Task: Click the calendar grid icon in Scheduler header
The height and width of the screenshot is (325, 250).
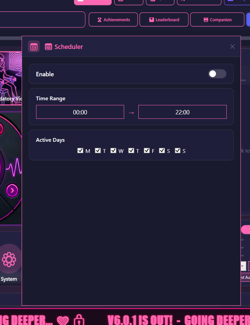Action: click(34, 47)
